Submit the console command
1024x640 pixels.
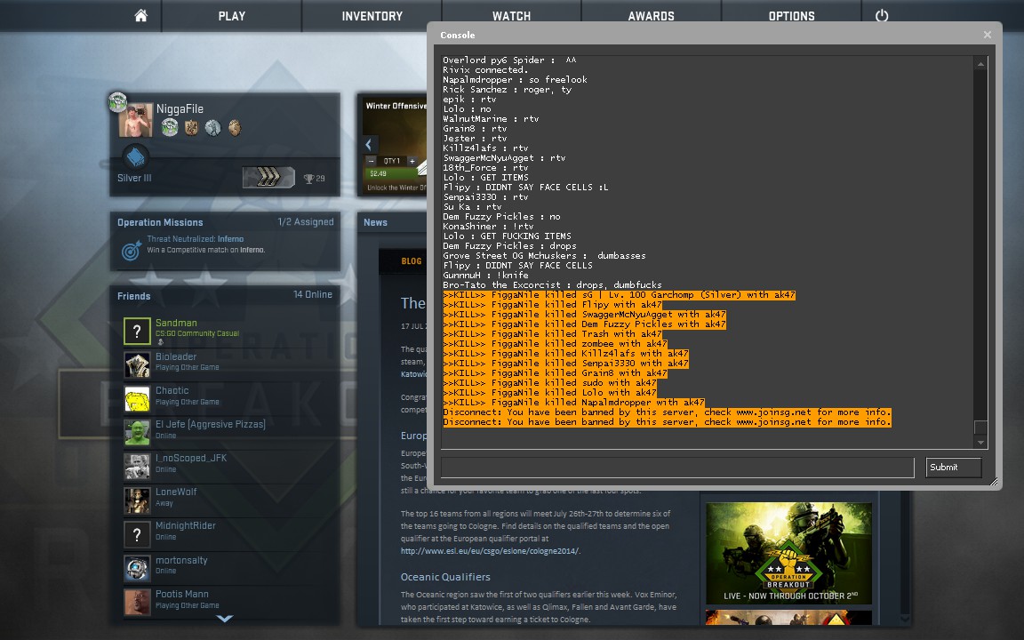point(954,468)
